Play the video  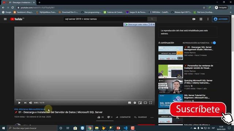point(19,103)
